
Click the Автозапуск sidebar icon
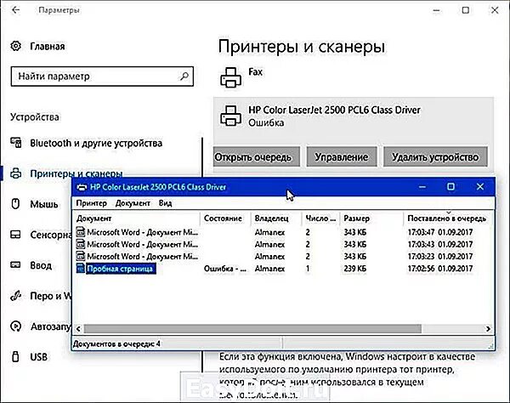[x=15, y=326]
